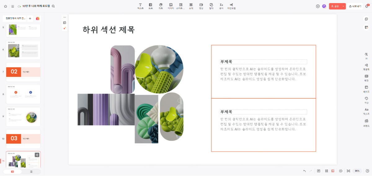Select the green circular image on slide
The height and width of the screenshot is (176, 372).
[x=159, y=69]
